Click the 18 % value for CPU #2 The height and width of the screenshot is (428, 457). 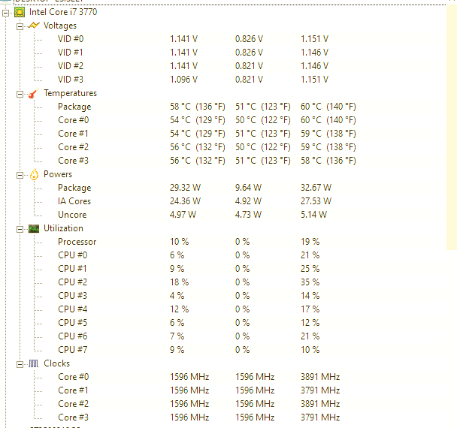pyautogui.click(x=179, y=282)
